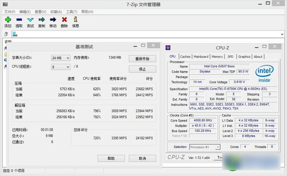This screenshot has height=176, width=287.
Task: Switch to the Mainboard tab in CPU-Z
Action: coord(201,57)
